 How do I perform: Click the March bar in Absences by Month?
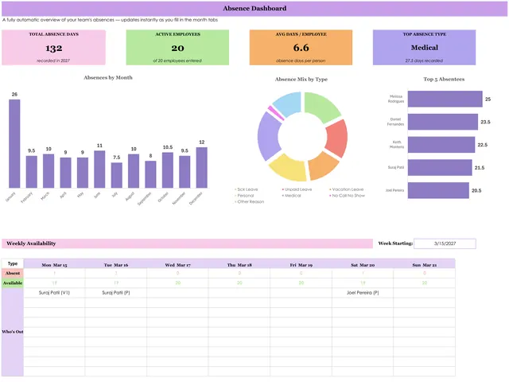(x=49, y=171)
